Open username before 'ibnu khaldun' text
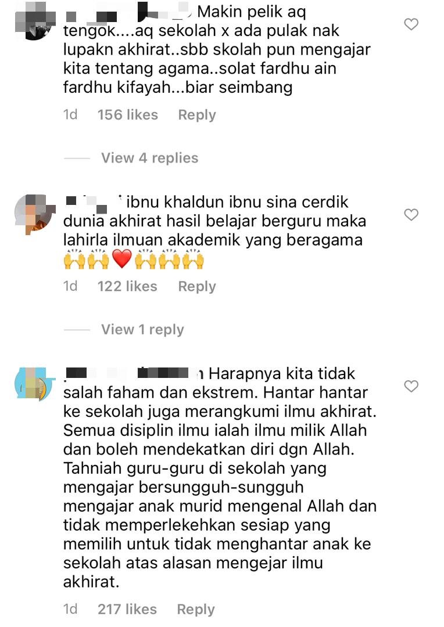The height and width of the screenshot is (627, 444). point(94,203)
